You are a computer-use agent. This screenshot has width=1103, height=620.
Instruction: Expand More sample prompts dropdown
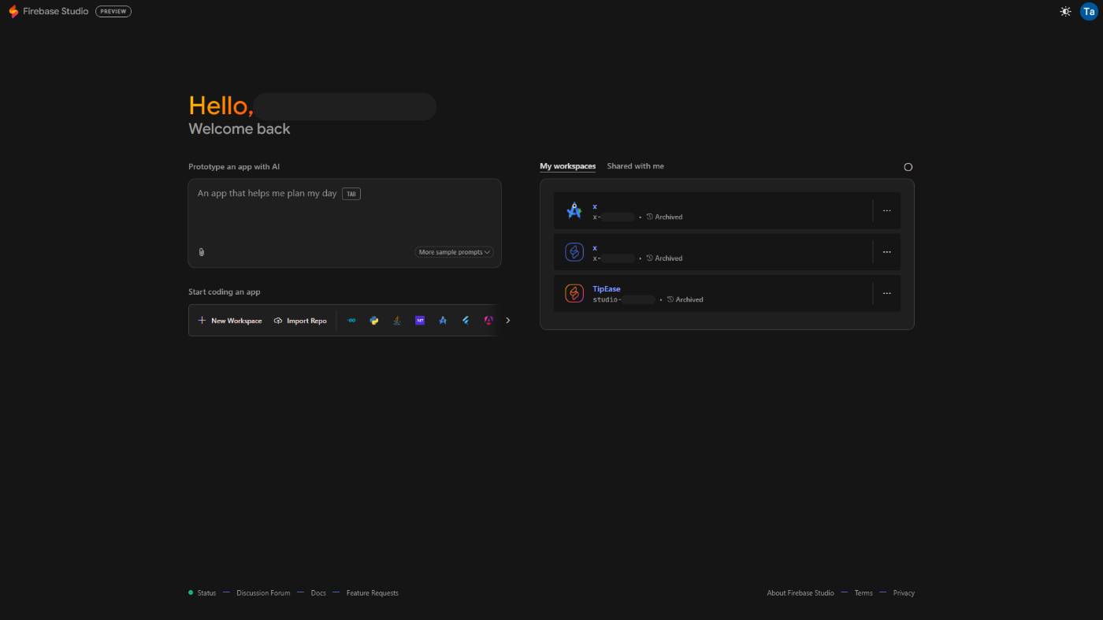click(x=455, y=252)
